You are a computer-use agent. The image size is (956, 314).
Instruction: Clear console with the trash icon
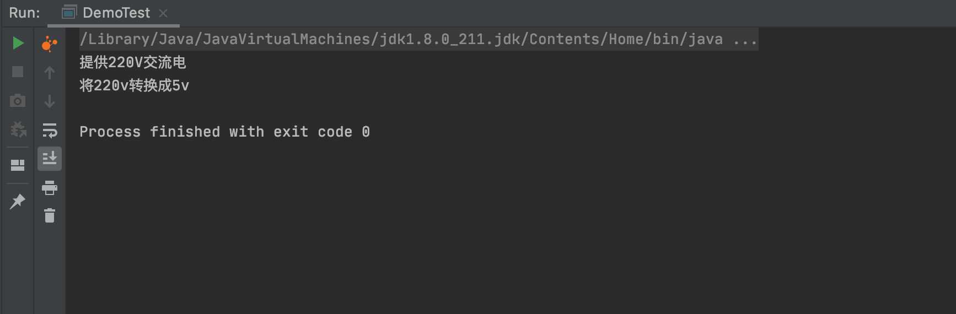[x=50, y=215]
